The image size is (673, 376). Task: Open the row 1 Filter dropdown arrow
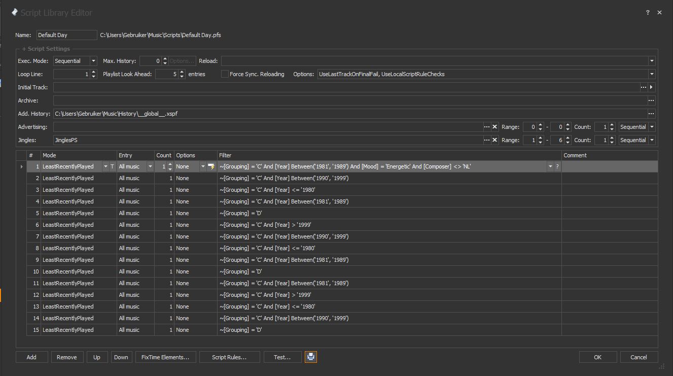click(550, 166)
